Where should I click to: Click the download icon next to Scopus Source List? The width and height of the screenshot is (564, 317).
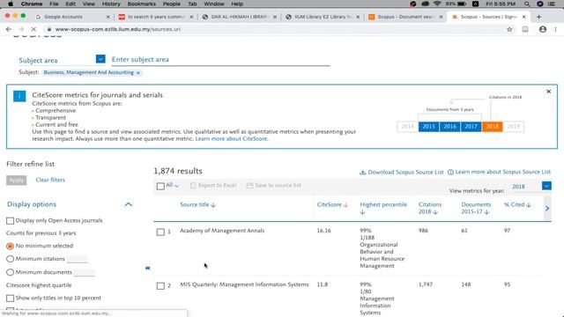pos(362,173)
